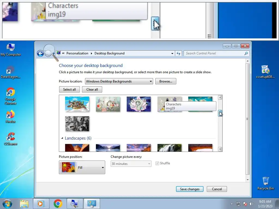Select the grayscale round characters wallpaper thumbnail

[x=77, y=124]
